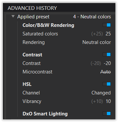Image resolution: width=118 pixels, height=122 pixels.
Task: Click the HSL Channel row
Action: tap(67, 93)
